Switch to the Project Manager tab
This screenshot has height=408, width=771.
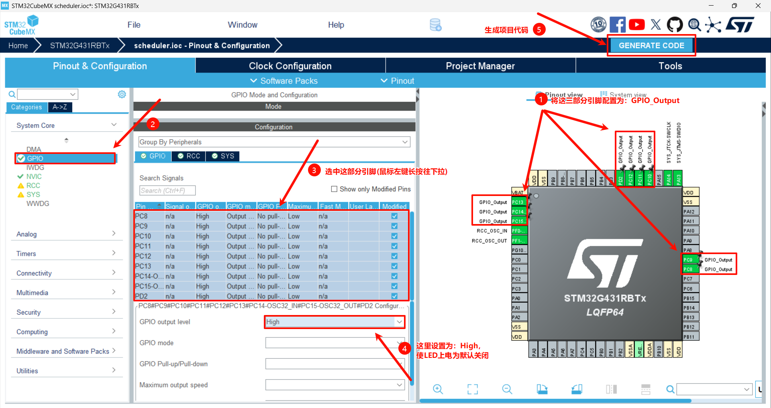pos(480,66)
